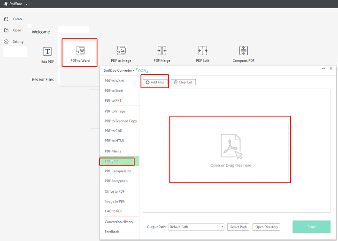Viewport: 338px width, 241px height.
Task: Minimize the SwifDoo Converter window
Action: pyautogui.click(x=323, y=68)
